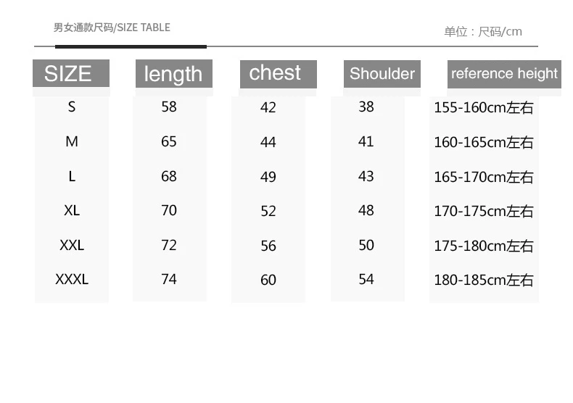Viewport: 573px width, 403px height.
Task: Select the Shoulder column header
Action: [382, 74]
